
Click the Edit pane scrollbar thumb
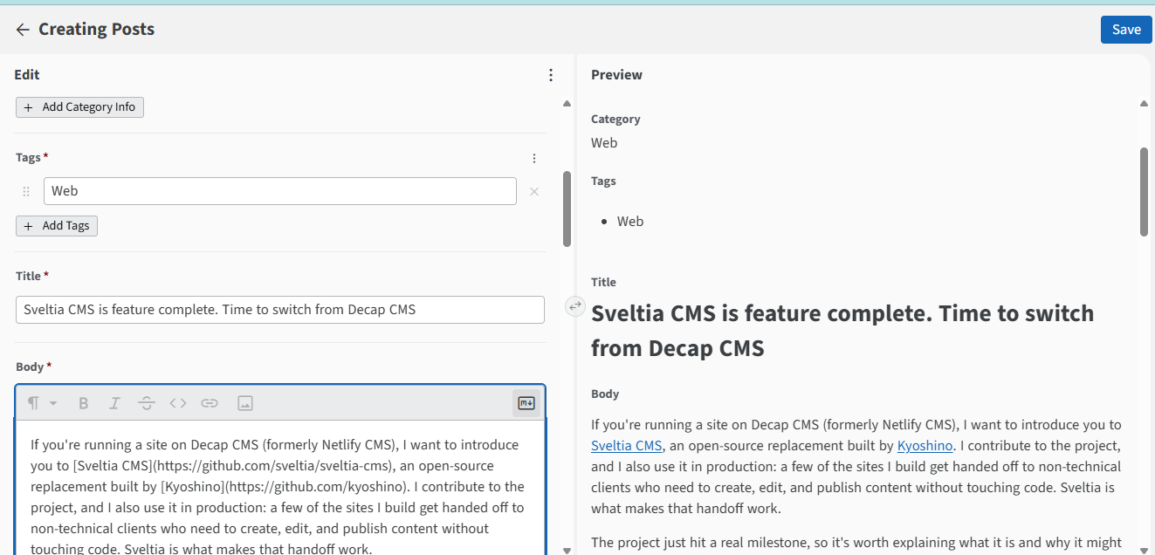click(567, 209)
